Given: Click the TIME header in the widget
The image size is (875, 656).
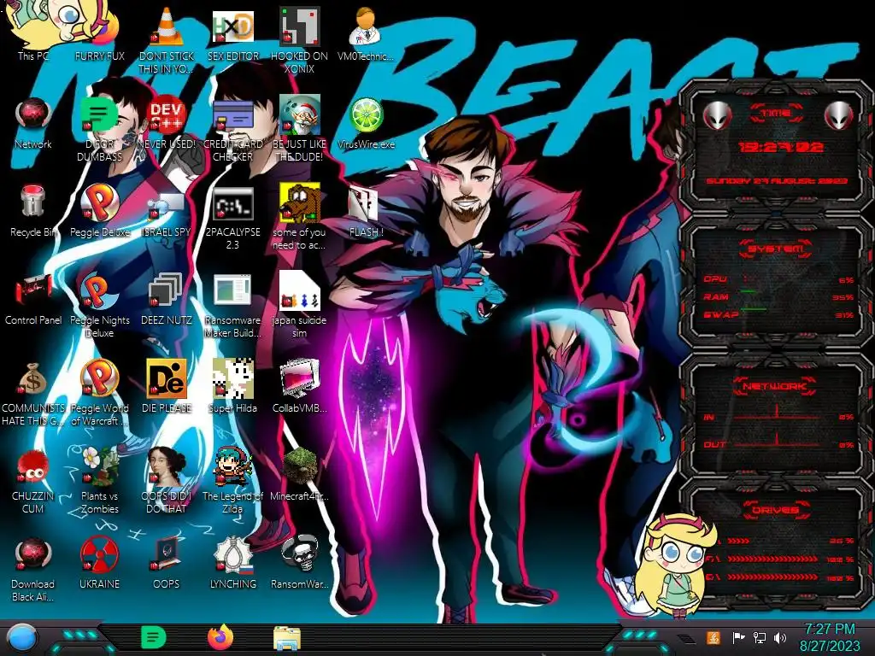Looking at the screenshot, I should click(x=776, y=114).
